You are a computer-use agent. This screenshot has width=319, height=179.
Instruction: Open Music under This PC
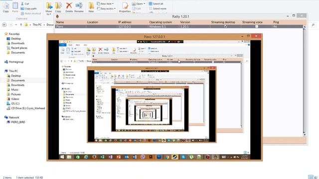pyautogui.click(x=12, y=89)
